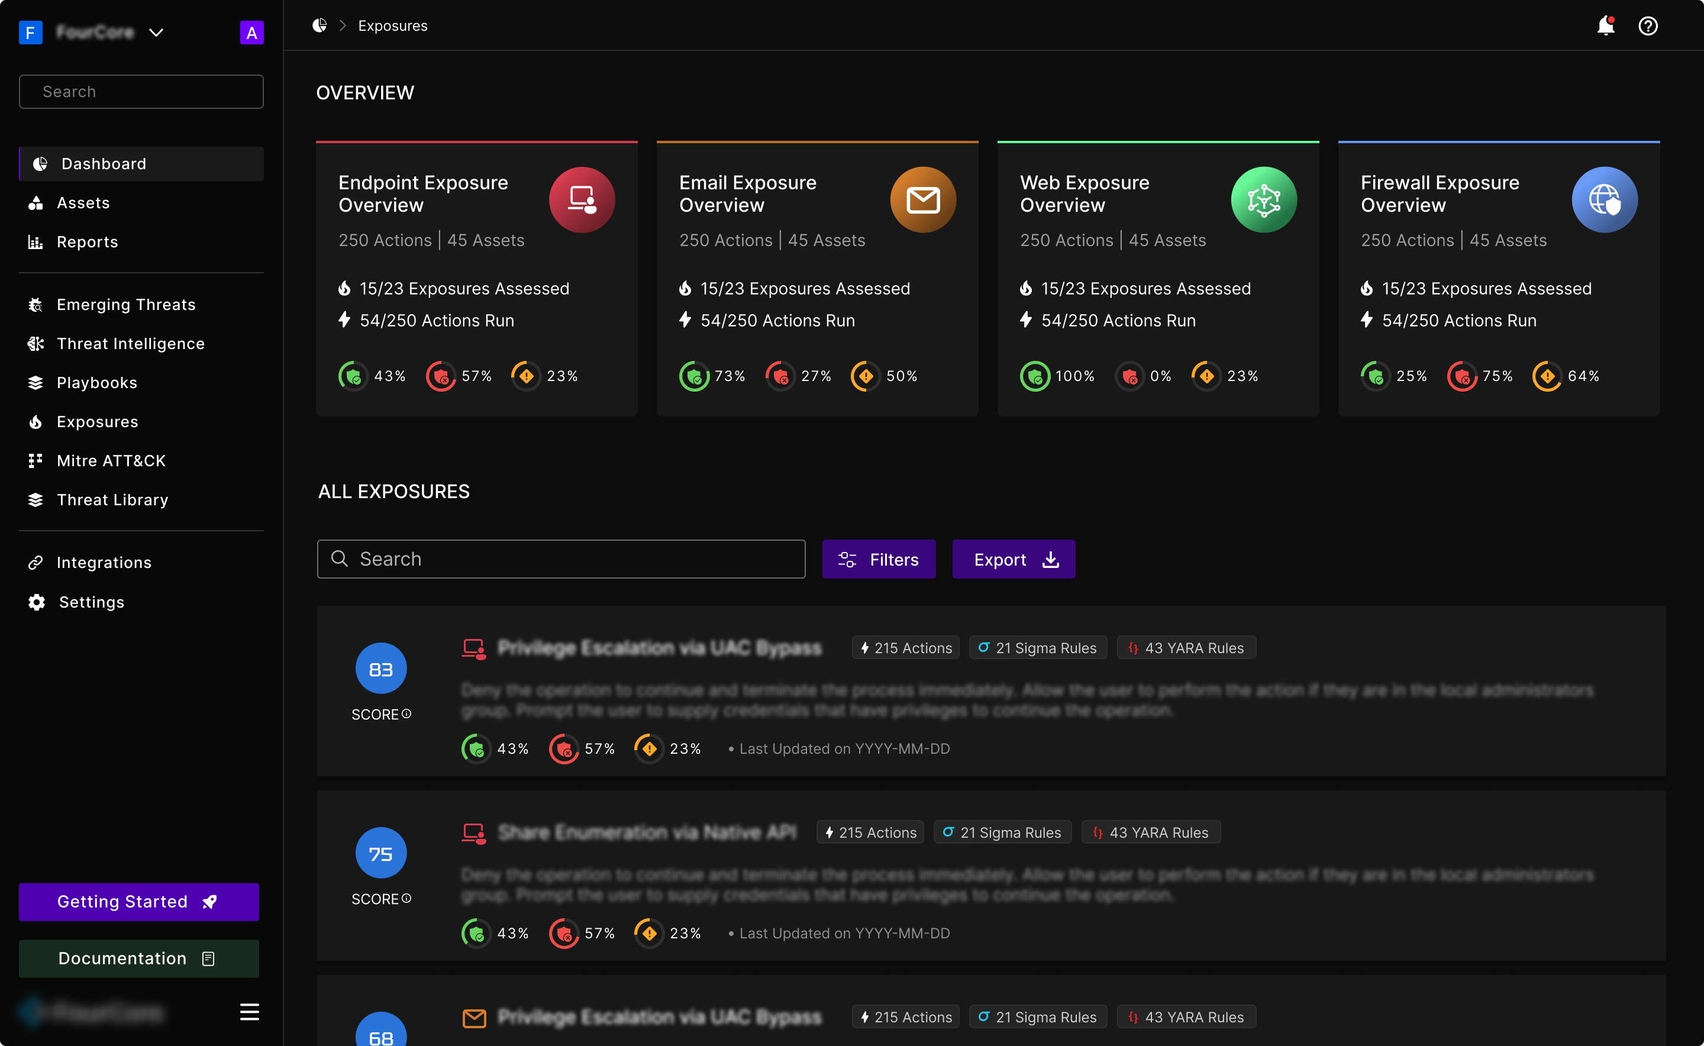This screenshot has width=1704, height=1046.
Task: Click the Firewall Exposure Overview title
Action: (1440, 193)
